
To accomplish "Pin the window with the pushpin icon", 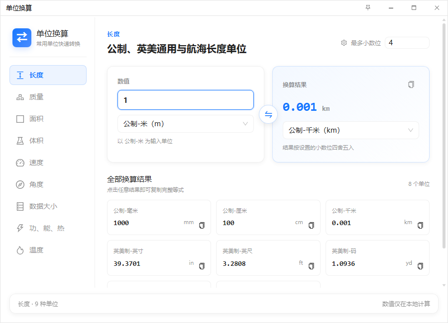I will 368,8.
